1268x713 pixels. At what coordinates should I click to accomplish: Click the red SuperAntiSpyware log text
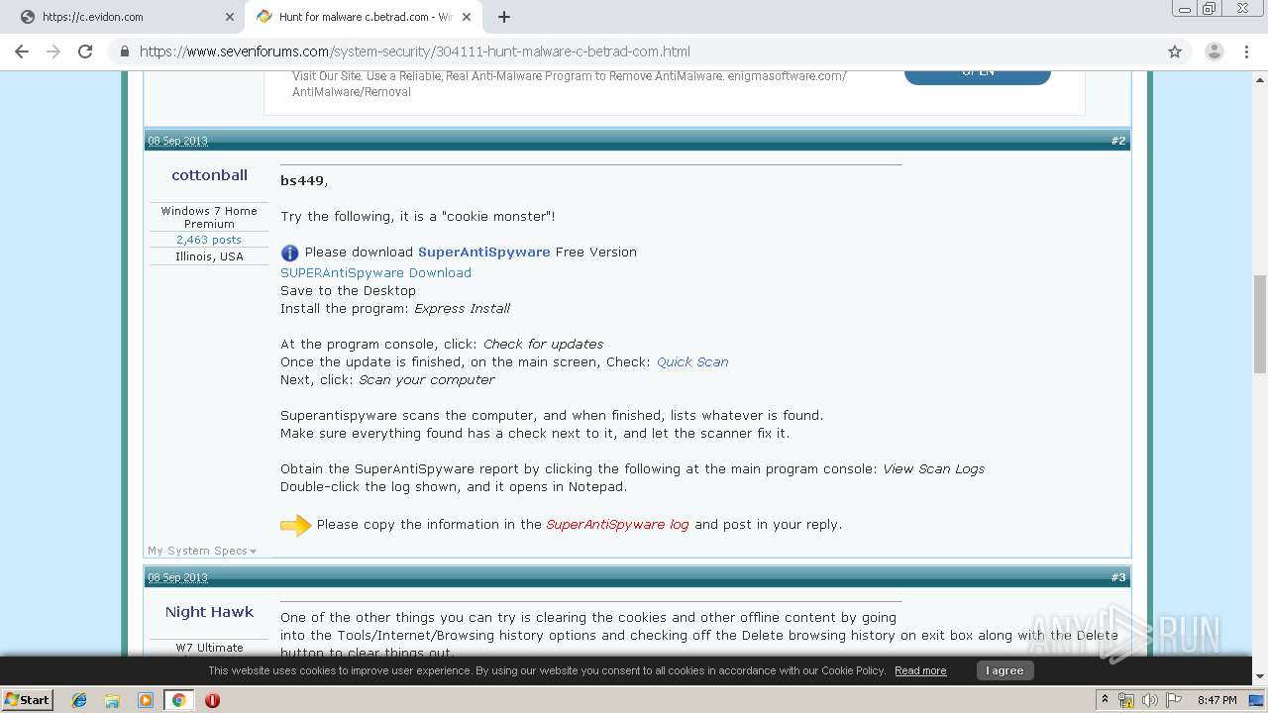[x=617, y=525]
